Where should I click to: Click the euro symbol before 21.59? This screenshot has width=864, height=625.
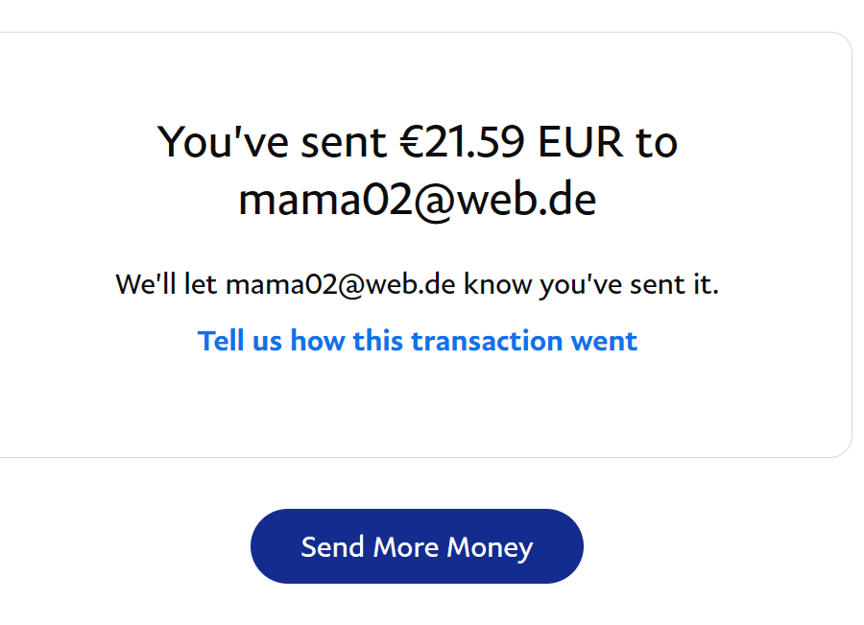(410, 142)
